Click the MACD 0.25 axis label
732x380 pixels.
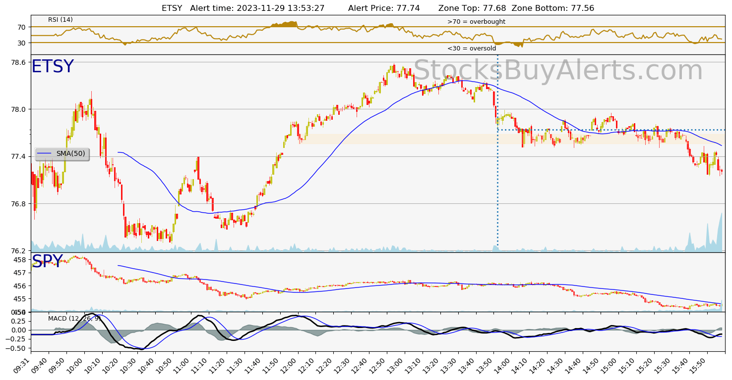click(18, 321)
